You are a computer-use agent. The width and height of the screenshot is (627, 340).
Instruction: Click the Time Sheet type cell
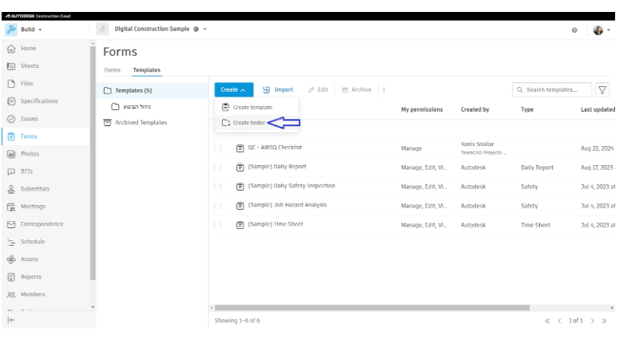(535, 225)
